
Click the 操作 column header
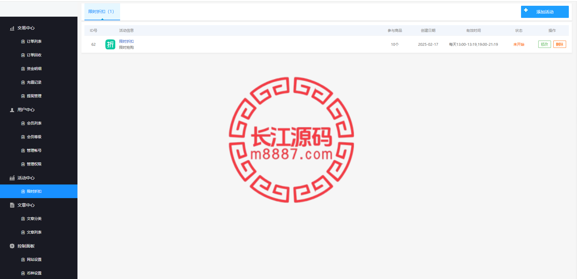552,31
